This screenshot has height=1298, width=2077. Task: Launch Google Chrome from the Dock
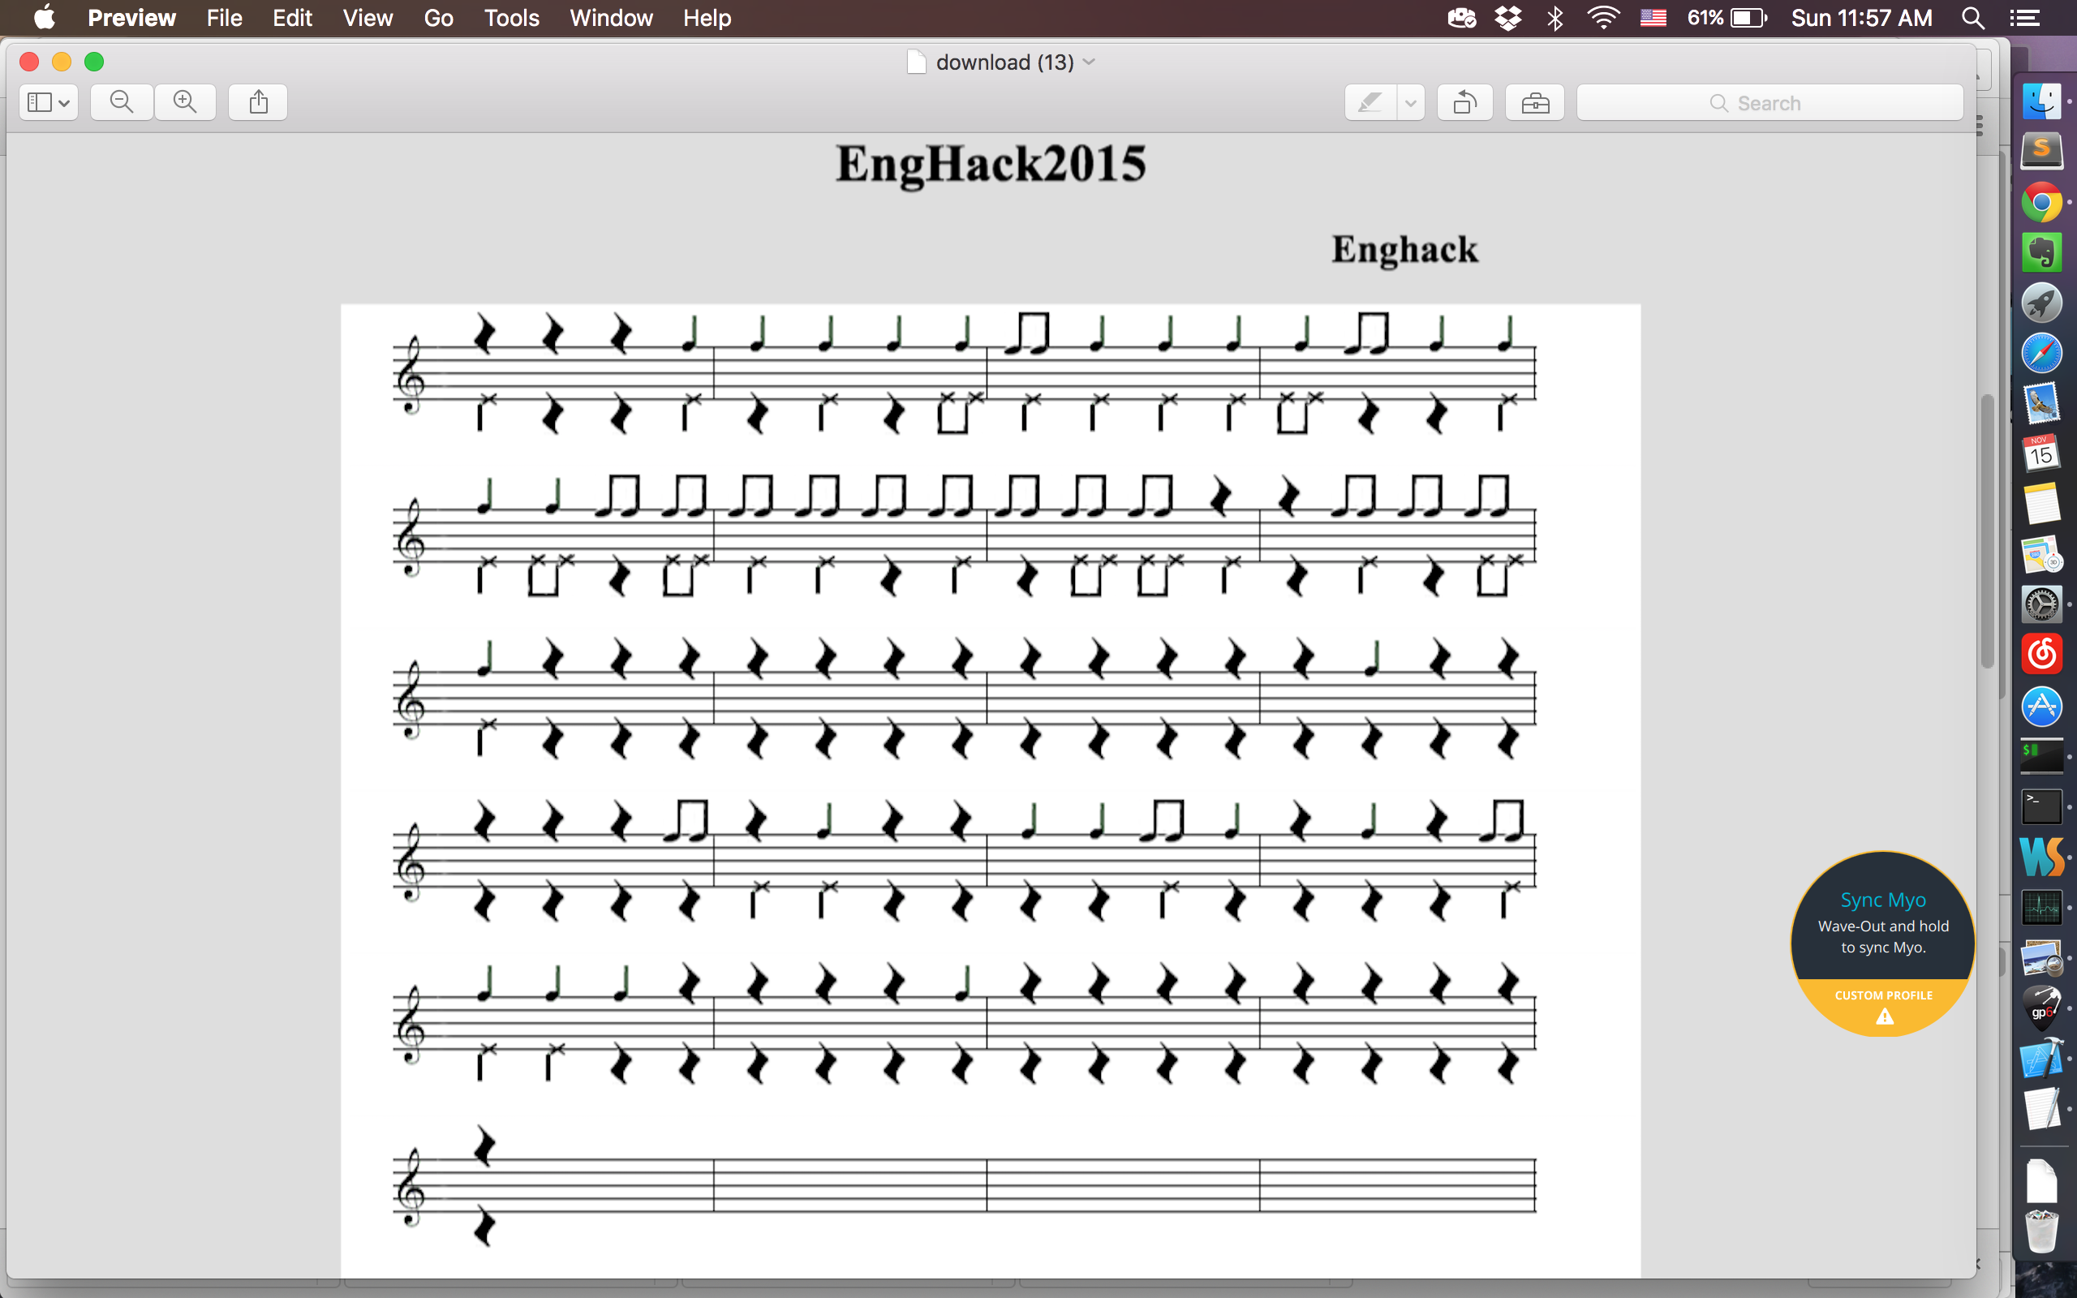2041,203
